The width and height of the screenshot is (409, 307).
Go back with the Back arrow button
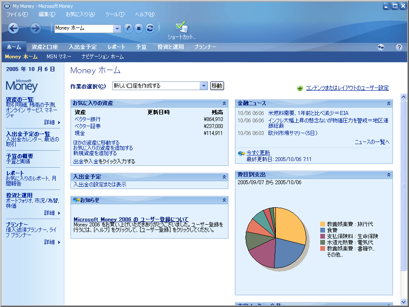coord(13,28)
